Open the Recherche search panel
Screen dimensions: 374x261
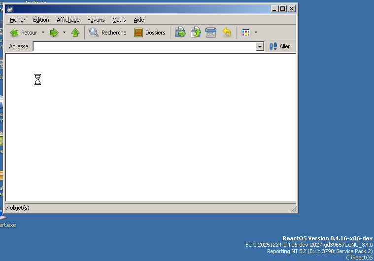click(x=108, y=33)
